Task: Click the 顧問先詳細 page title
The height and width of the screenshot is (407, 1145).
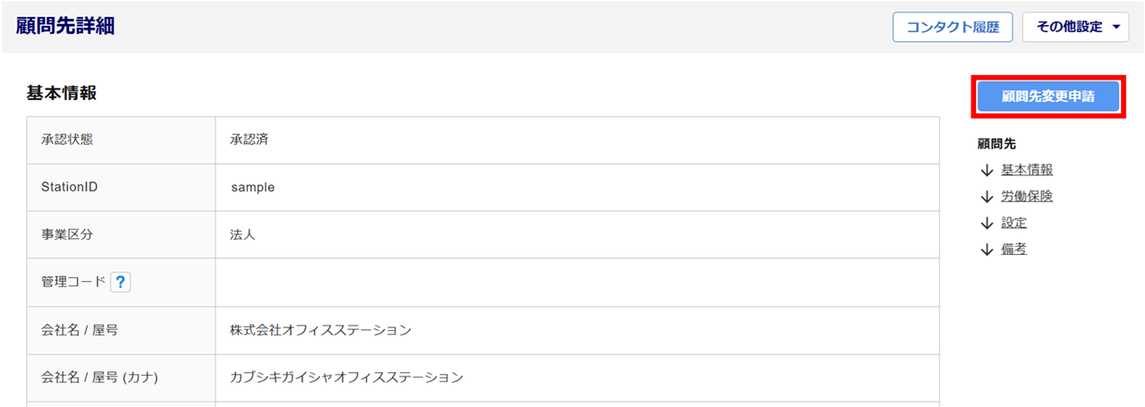Action: coord(64,26)
